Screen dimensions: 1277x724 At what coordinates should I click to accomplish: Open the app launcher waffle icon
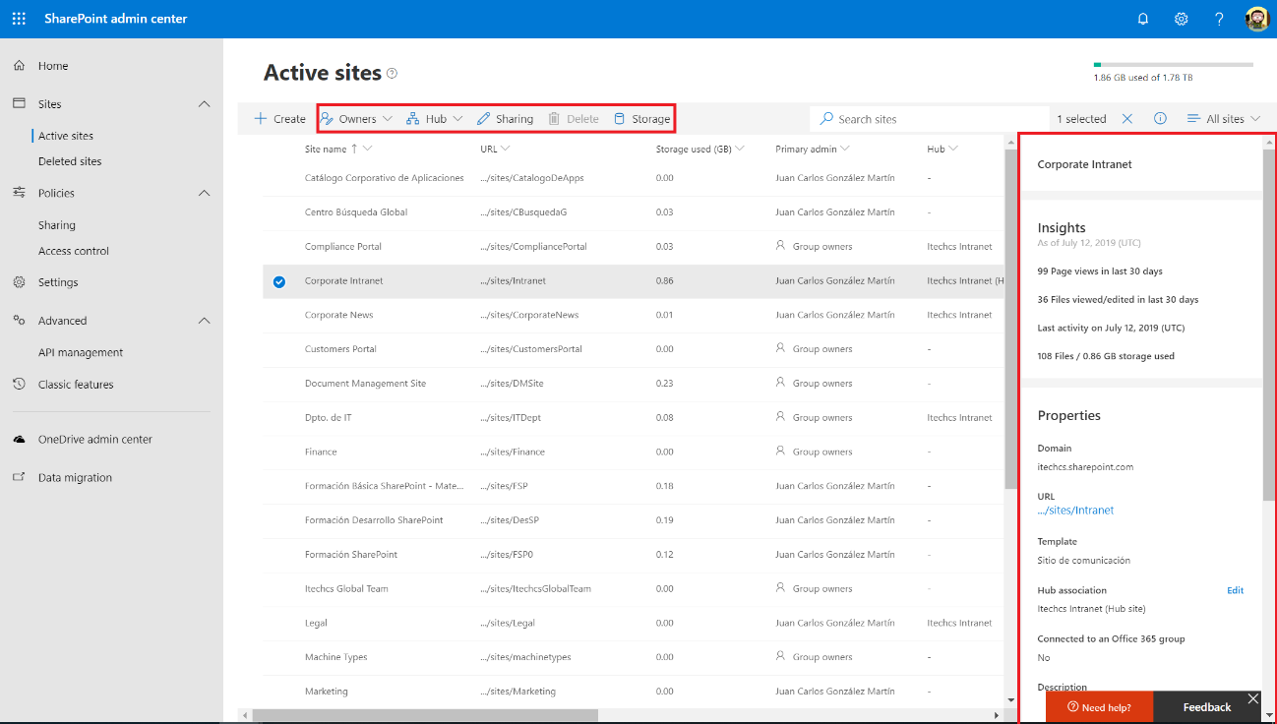(19, 19)
